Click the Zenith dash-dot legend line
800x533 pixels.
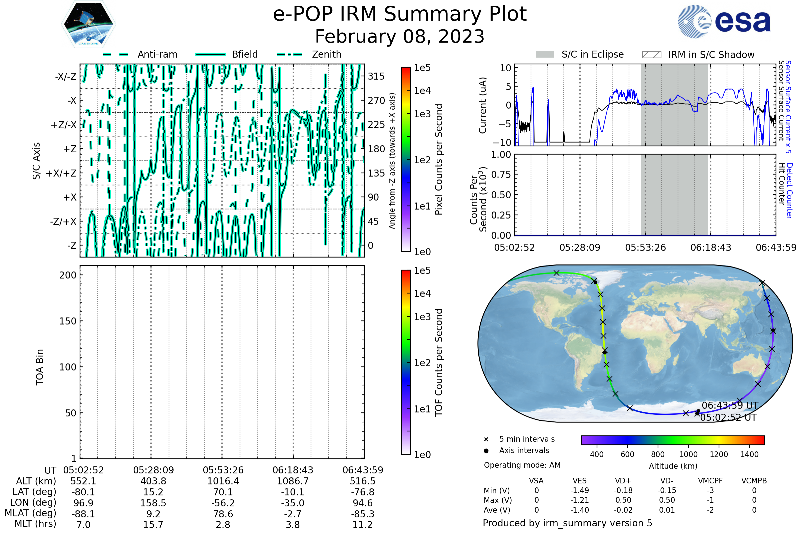pos(289,54)
